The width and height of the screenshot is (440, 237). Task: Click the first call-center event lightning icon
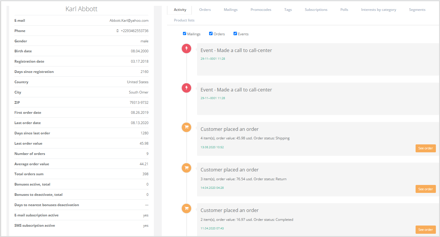[186, 49]
